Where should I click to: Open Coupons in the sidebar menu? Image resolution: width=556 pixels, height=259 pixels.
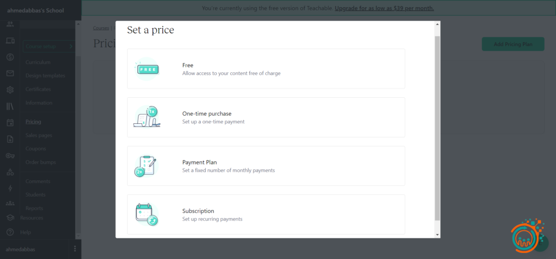pos(36,149)
